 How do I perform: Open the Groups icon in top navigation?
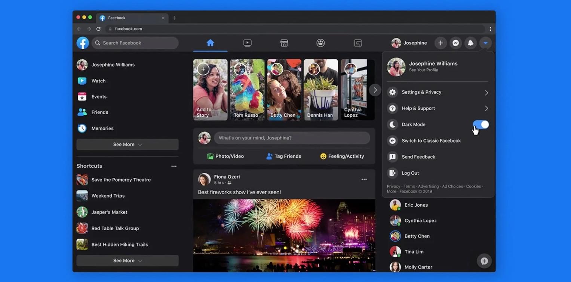320,43
